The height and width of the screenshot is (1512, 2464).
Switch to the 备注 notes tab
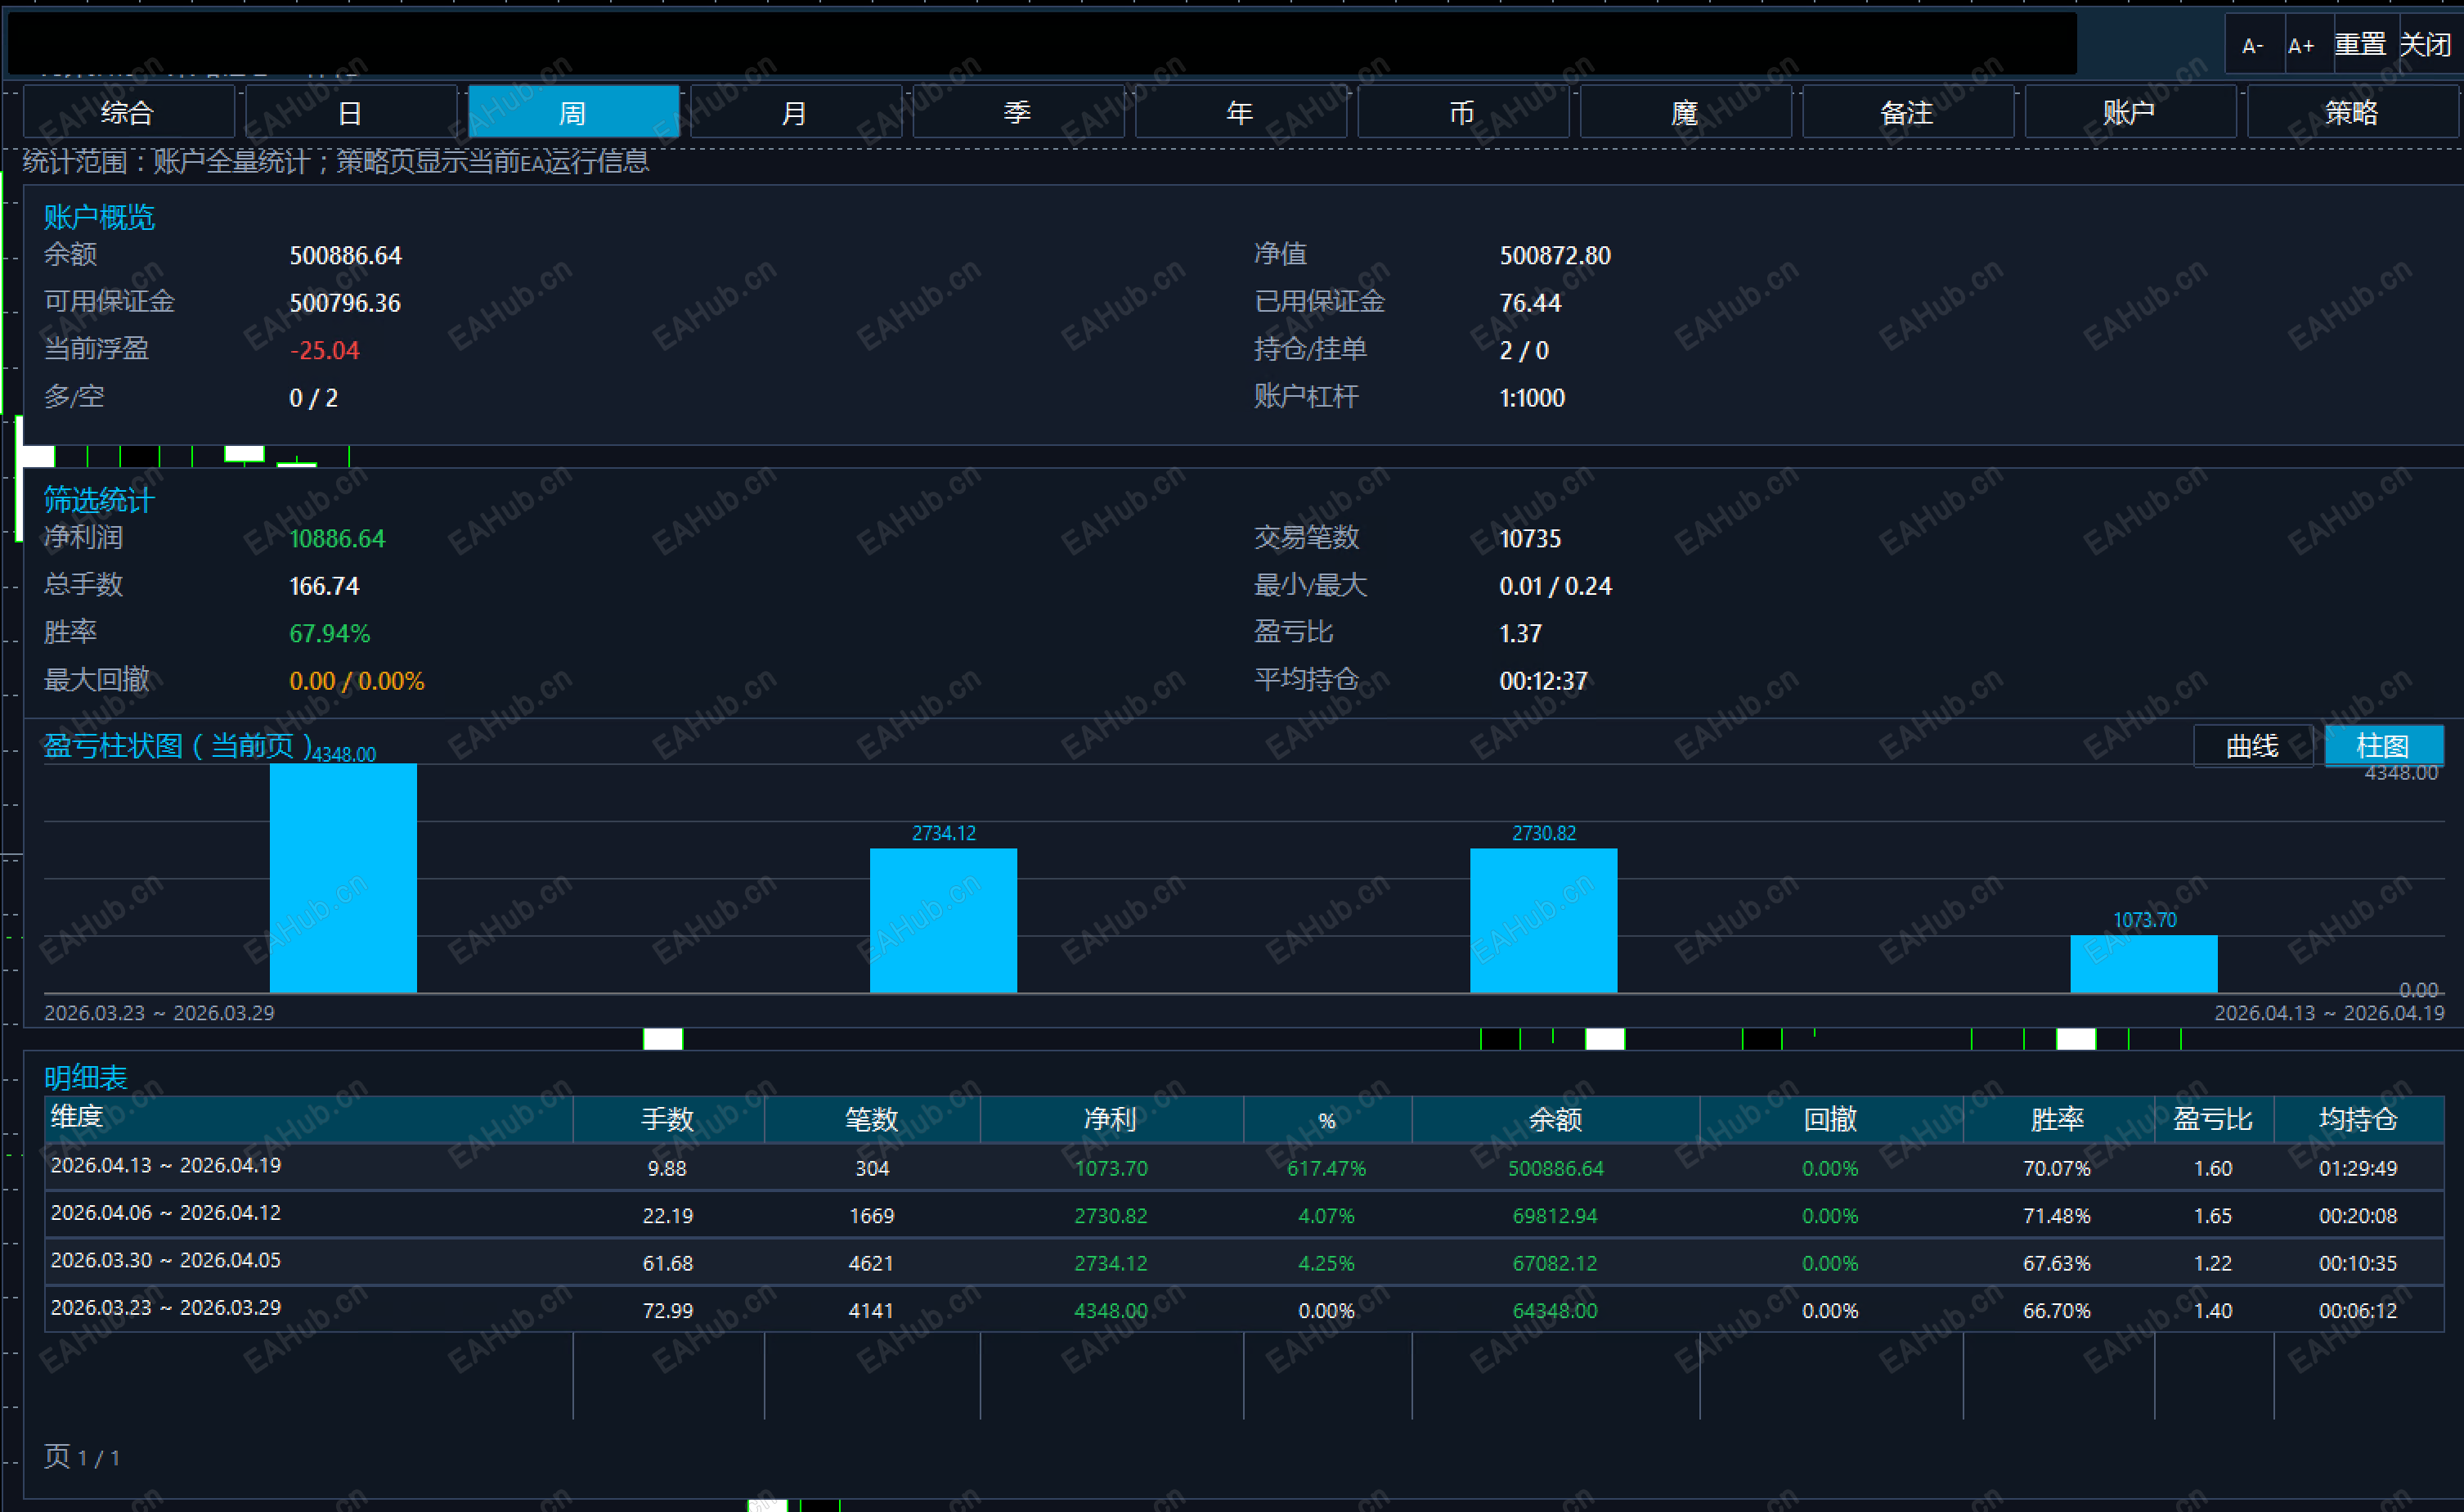pos(1908,112)
